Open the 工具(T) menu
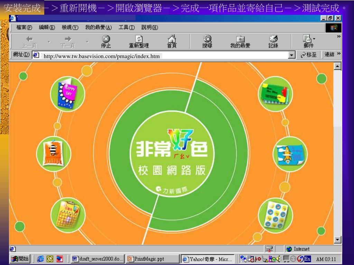Screen dimensions: 354x265 tap(127, 28)
